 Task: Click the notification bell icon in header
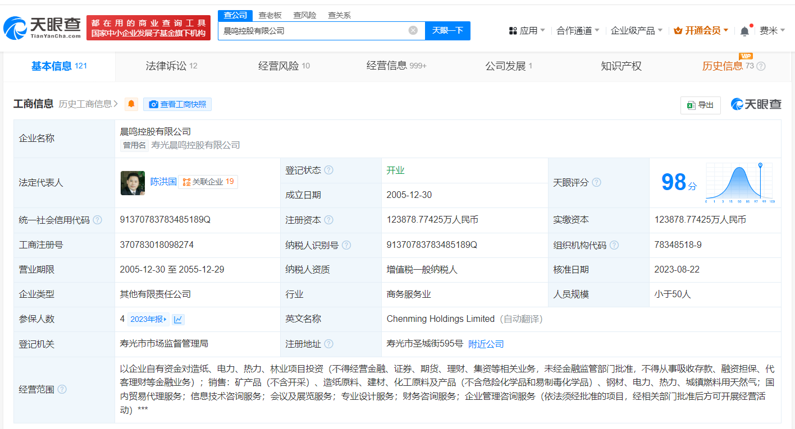pyautogui.click(x=744, y=31)
